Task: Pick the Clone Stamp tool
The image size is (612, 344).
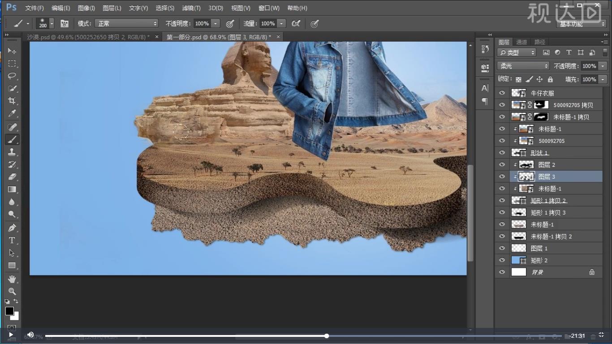Action: click(12, 152)
